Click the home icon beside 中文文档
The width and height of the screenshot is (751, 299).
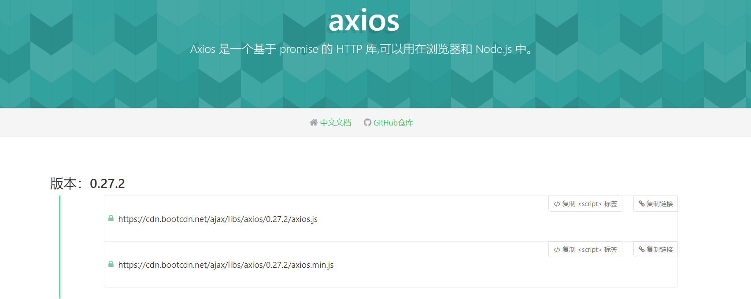[x=314, y=122]
